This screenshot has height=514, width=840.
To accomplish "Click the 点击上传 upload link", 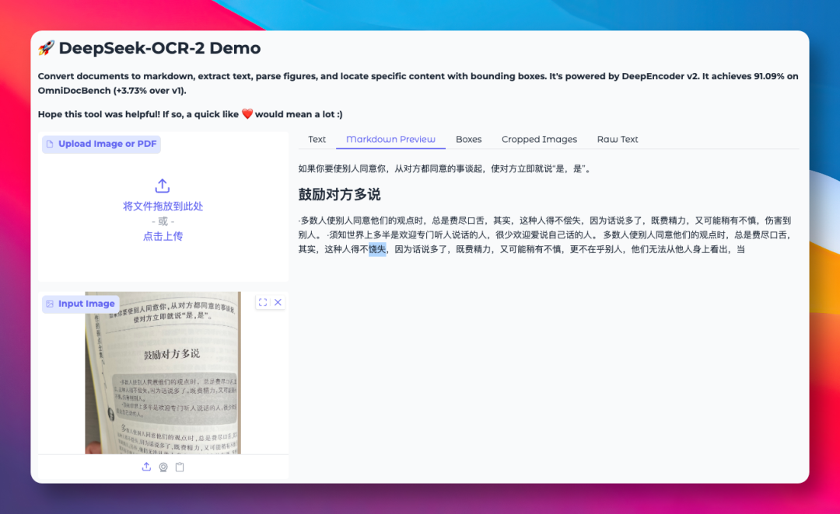I will coord(163,236).
